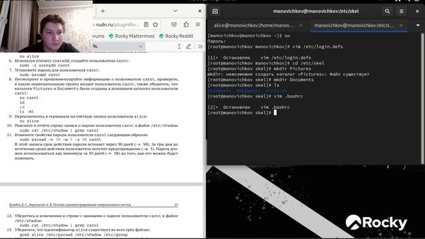The width and height of the screenshot is (425, 239).
Task: Expand the terminal tab list dropdown arrow
Action: (418, 25)
